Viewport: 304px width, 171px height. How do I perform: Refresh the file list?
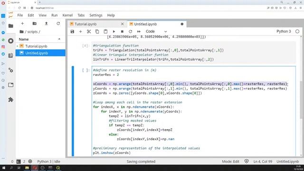[x=58, y=23]
